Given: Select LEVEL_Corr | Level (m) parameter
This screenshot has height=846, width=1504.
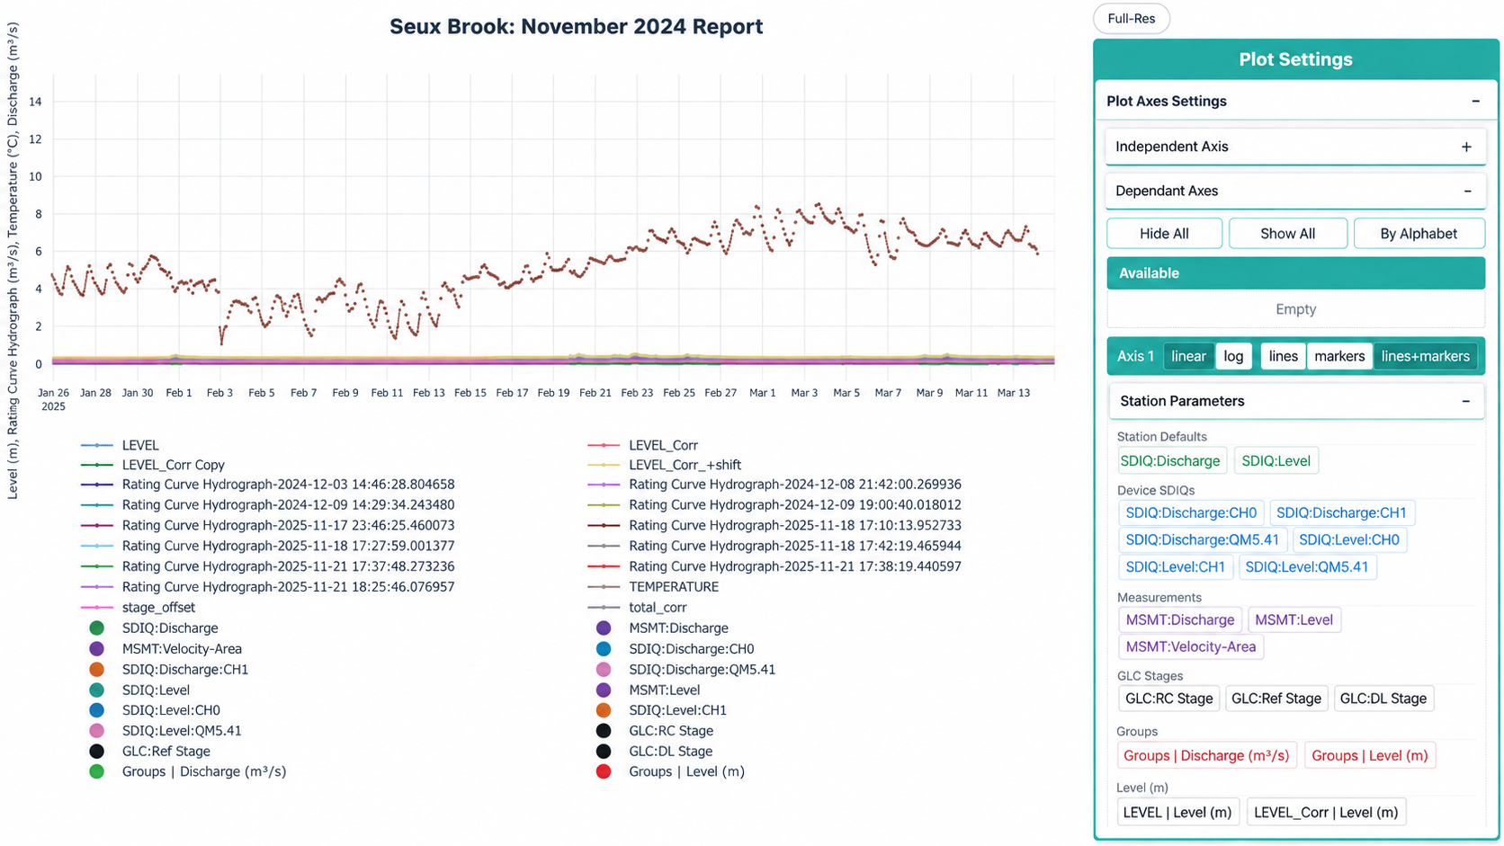Looking at the screenshot, I should 1326,813.
